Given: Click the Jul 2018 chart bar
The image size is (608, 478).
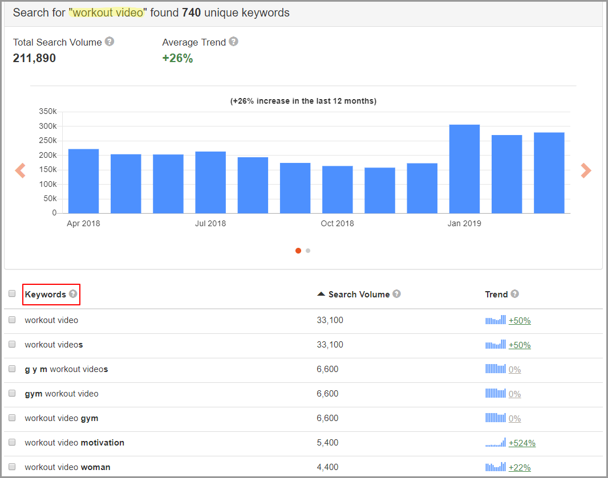Looking at the screenshot, I should click(210, 182).
